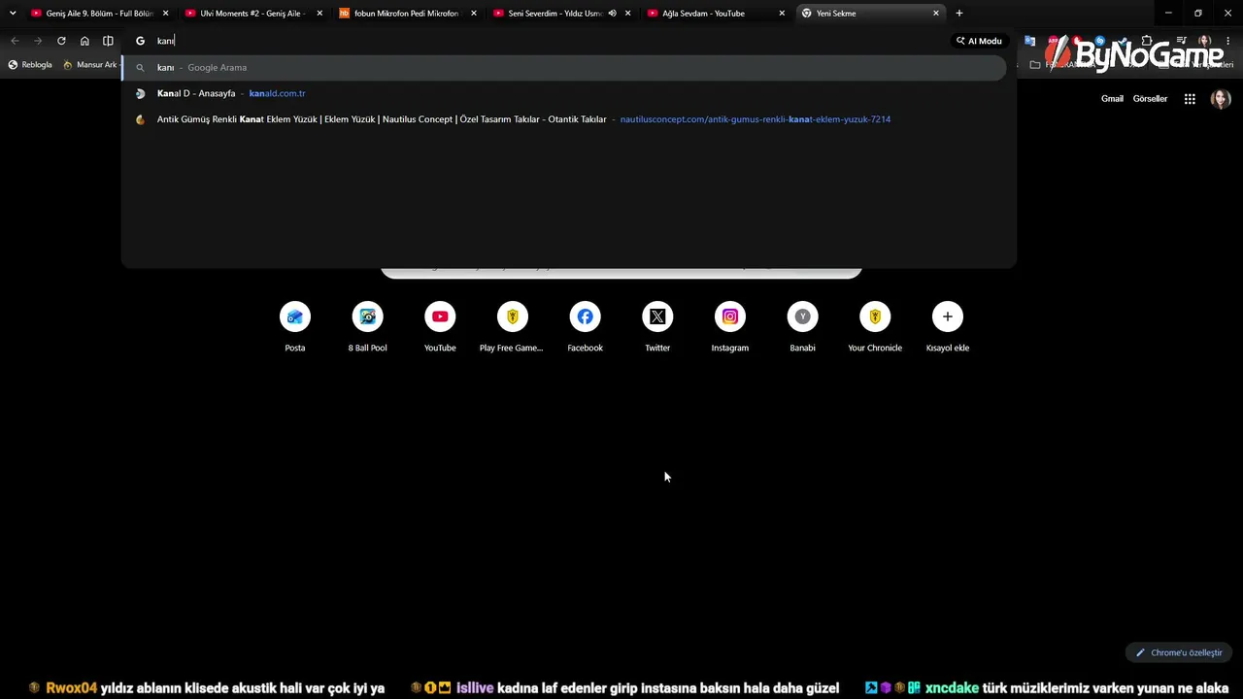Switch to Geniş Aile 9. Bölüm tab
The image size is (1243, 699).
tap(100, 14)
